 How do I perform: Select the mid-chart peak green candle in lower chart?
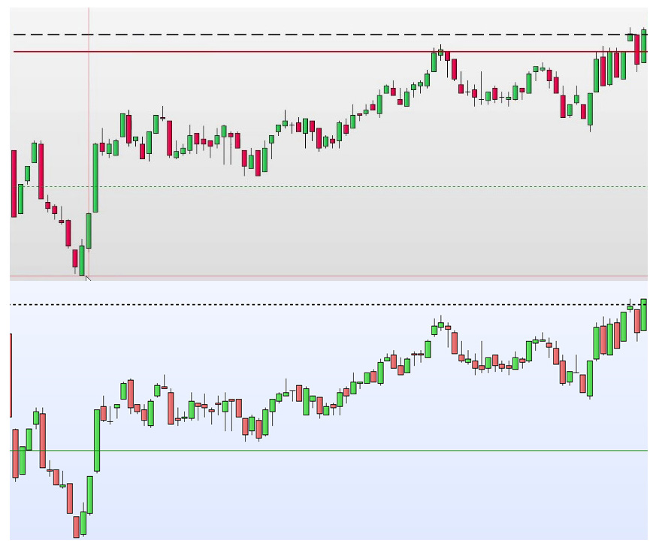point(434,329)
